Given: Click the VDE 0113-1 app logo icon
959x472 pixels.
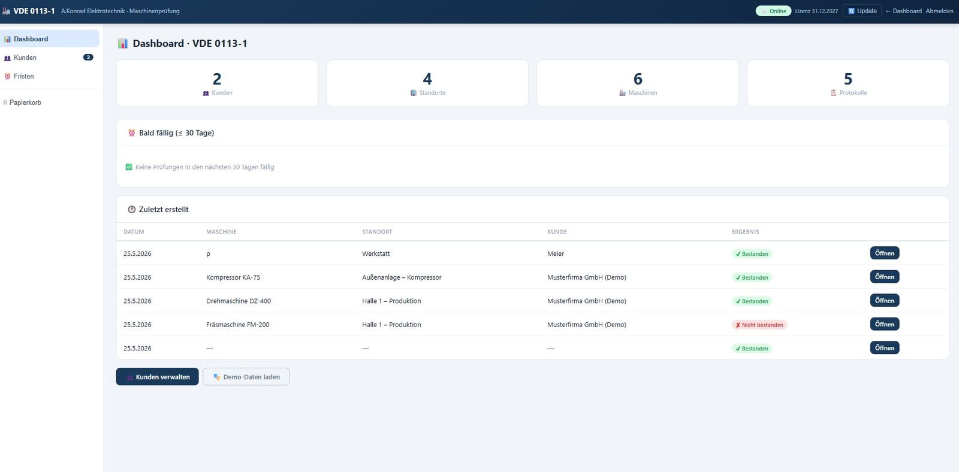Looking at the screenshot, I should tap(7, 11).
